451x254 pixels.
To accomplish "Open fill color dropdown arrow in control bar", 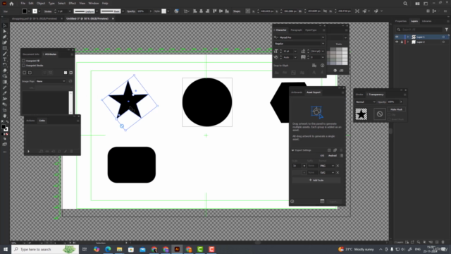I will pos(29,11).
